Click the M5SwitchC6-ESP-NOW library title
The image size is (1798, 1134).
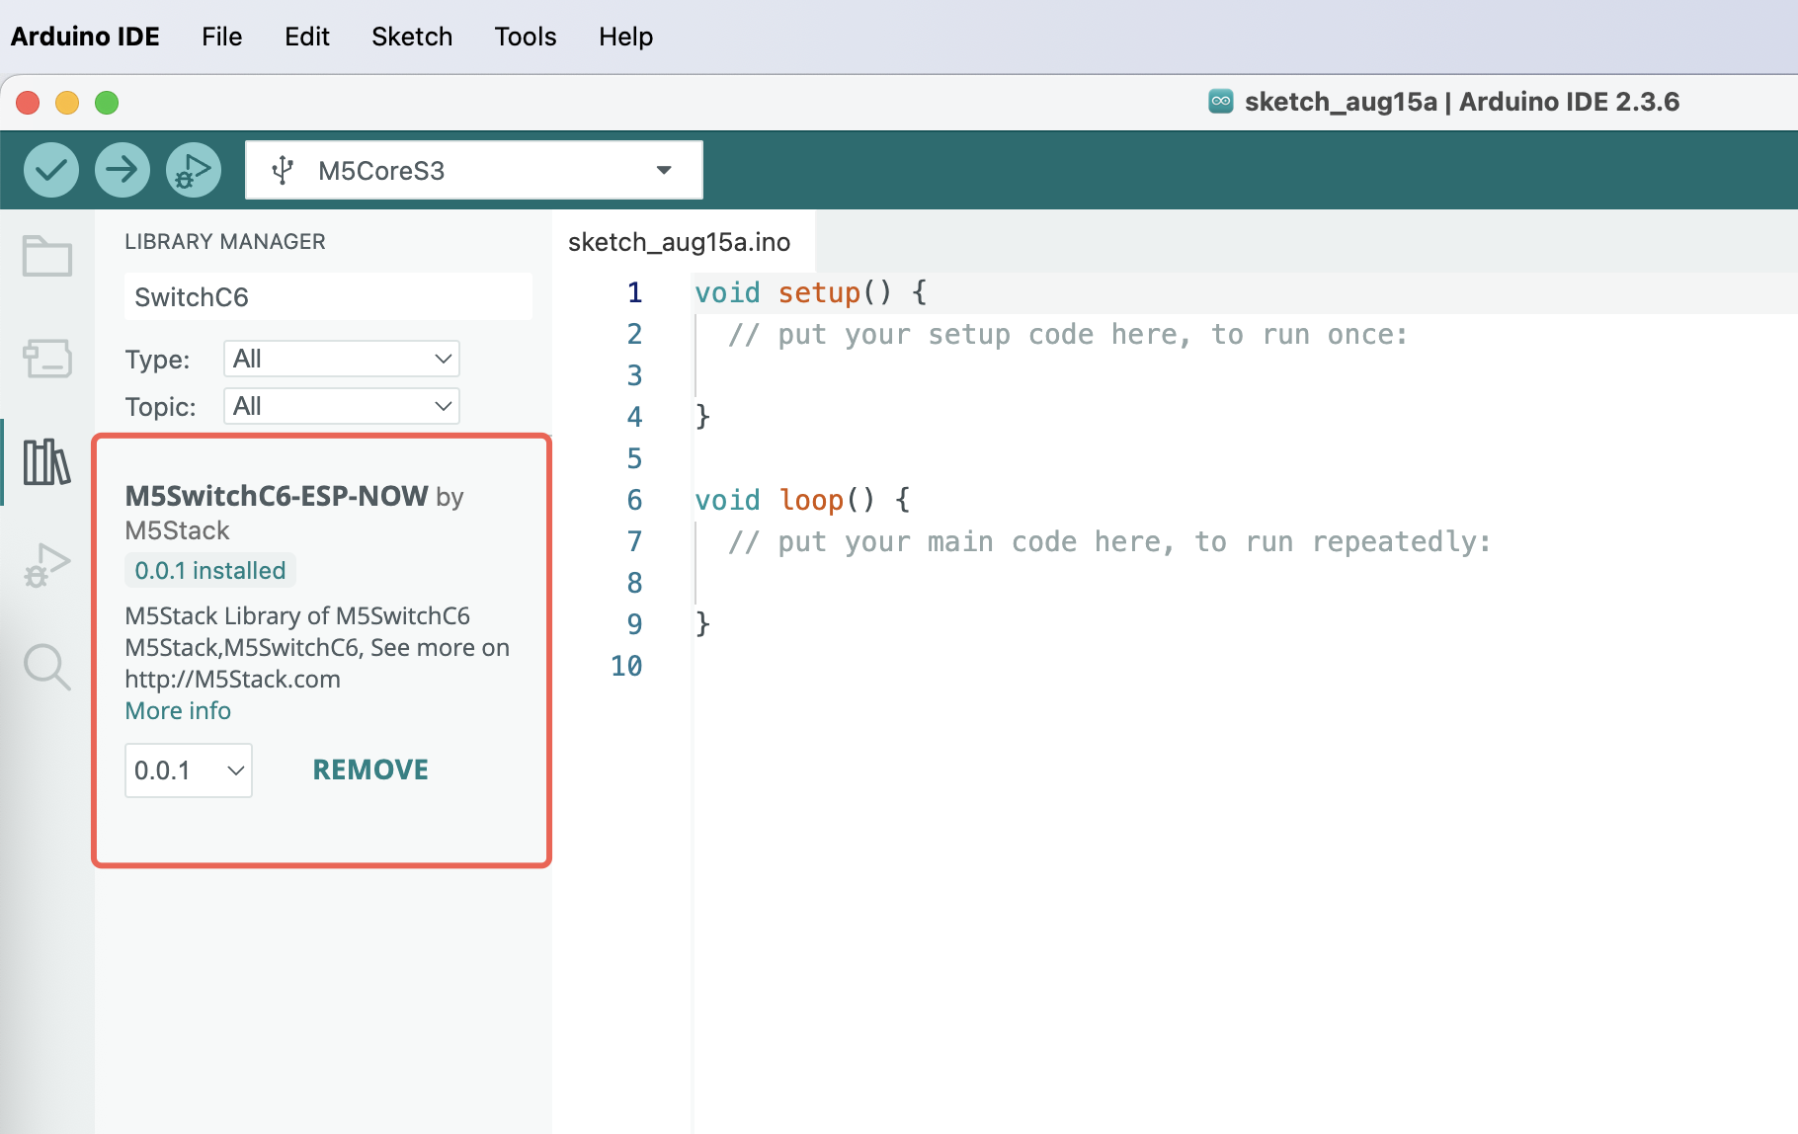[277, 495]
